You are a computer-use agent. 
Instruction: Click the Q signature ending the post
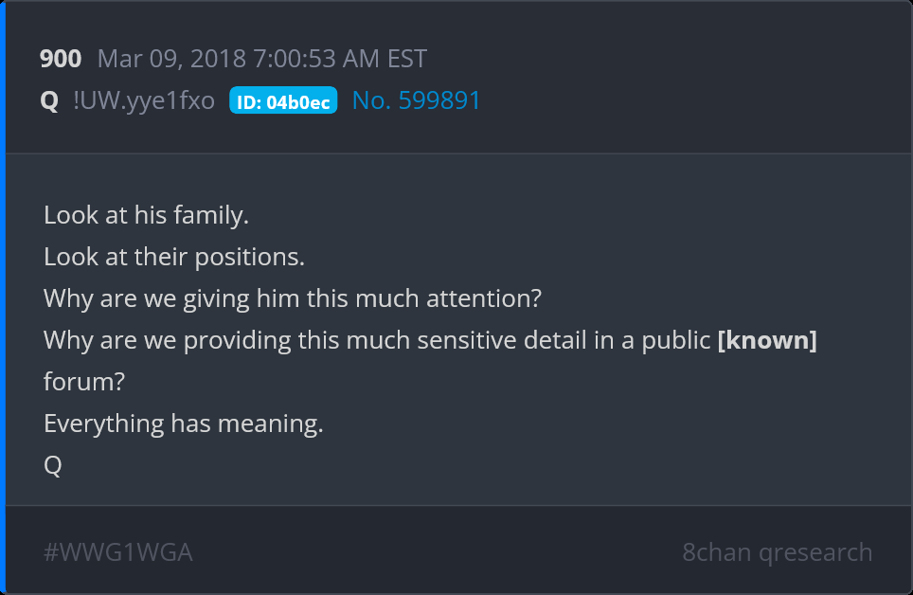click(53, 465)
